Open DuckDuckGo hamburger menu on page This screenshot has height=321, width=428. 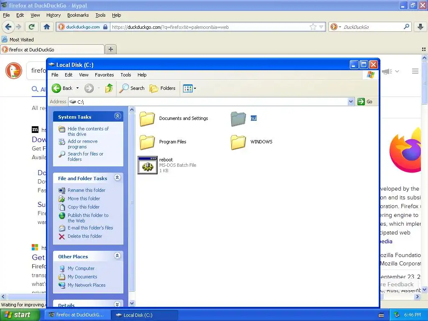[415, 71]
